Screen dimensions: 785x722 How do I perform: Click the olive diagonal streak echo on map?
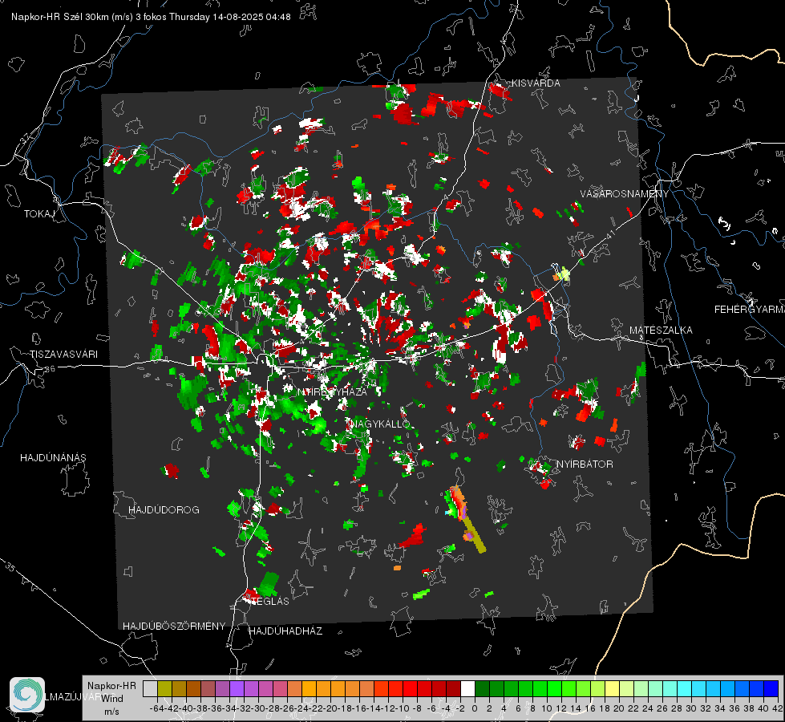(474, 534)
